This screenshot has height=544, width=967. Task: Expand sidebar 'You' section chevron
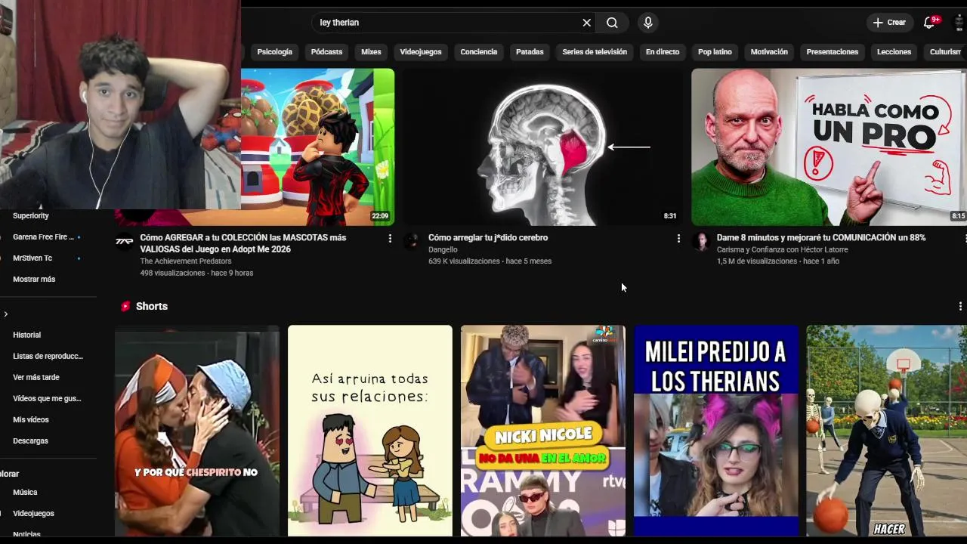pos(6,314)
